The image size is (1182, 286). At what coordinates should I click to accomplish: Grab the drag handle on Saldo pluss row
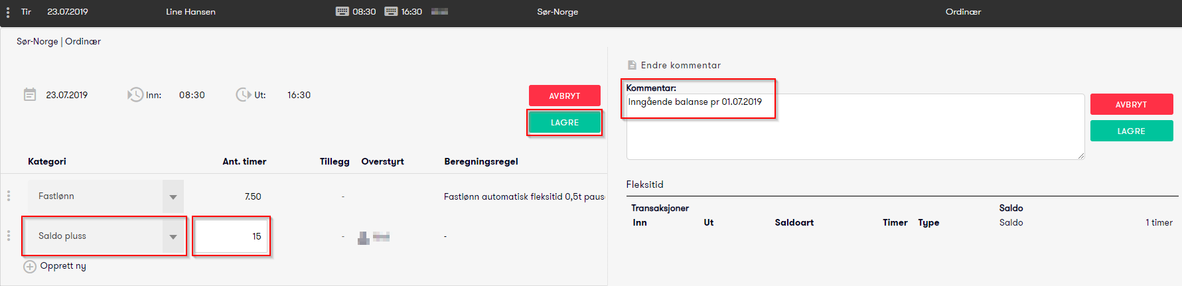(9, 236)
